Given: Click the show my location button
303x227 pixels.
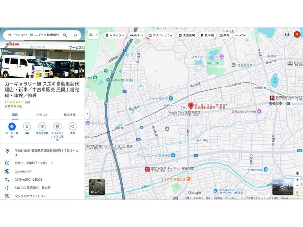Looking at the screenshot, I should pos(297,173).
